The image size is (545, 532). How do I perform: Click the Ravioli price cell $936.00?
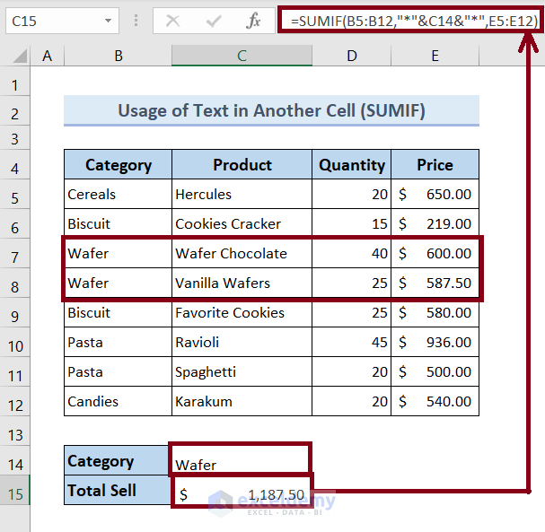click(435, 343)
